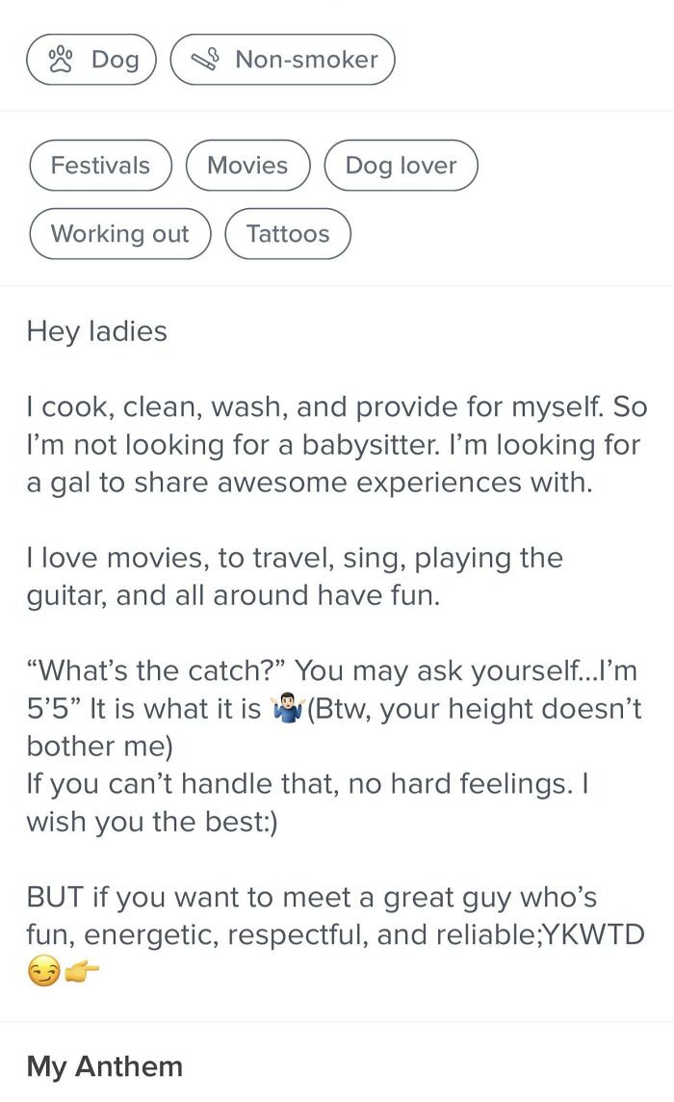Click the paw icon in Dog tag
The height and width of the screenshot is (1102, 674).
(62, 59)
